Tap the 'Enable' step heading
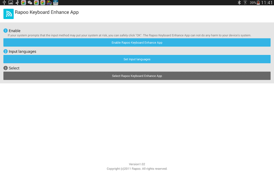 (x=14, y=31)
